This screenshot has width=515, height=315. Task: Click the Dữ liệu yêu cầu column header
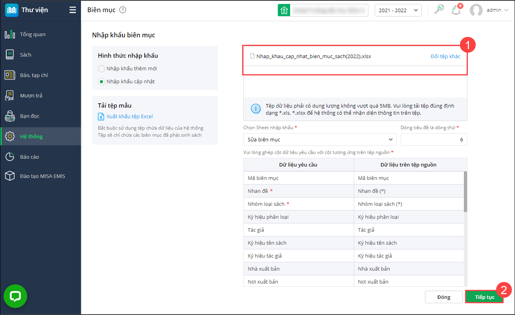pyautogui.click(x=298, y=165)
